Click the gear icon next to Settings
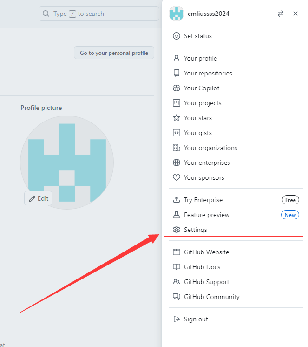Screen dimensions: 308x347 (x=176, y=230)
